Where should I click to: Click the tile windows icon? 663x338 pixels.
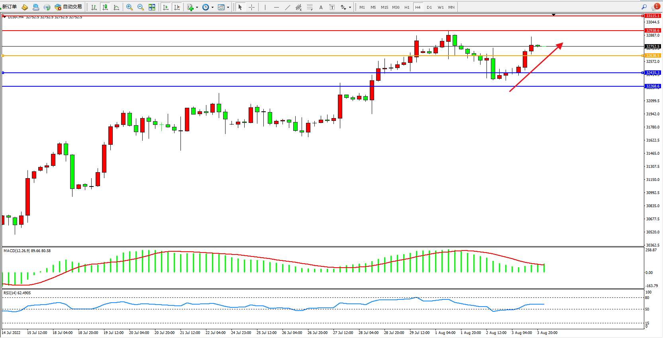152,7
